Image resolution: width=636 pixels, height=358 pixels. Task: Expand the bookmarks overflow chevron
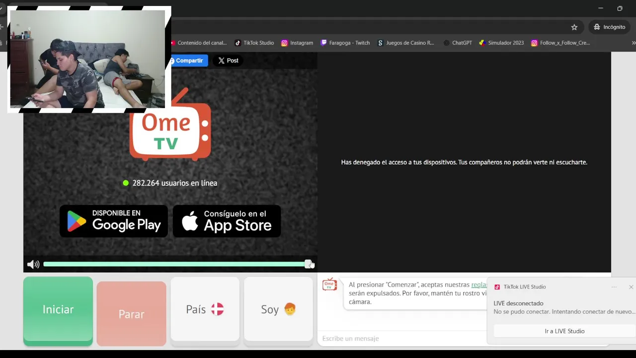pyautogui.click(x=633, y=43)
